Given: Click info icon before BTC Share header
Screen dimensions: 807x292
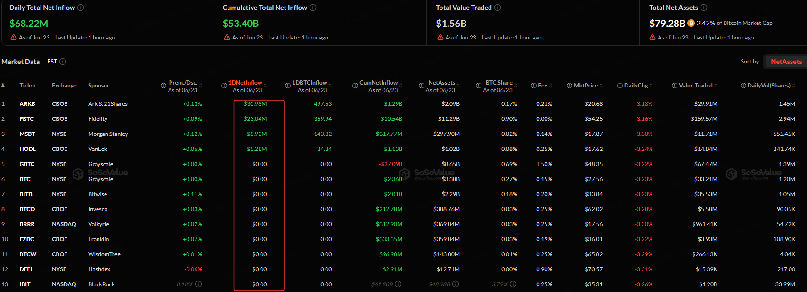Looking at the screenshot, I should [x=479, y=86].
